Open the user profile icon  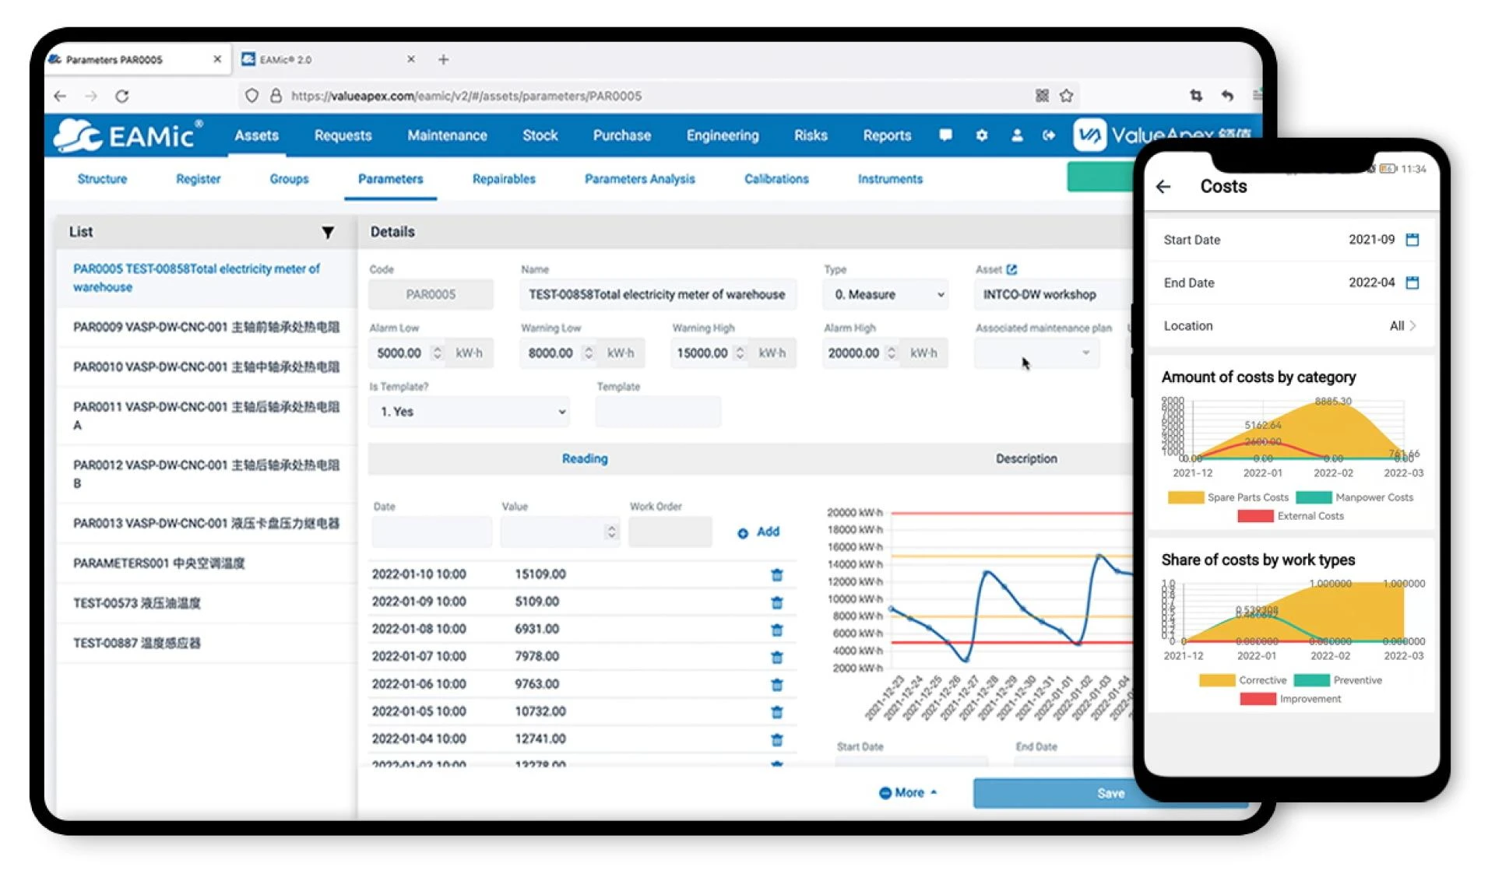click(x=1017, y=135)
